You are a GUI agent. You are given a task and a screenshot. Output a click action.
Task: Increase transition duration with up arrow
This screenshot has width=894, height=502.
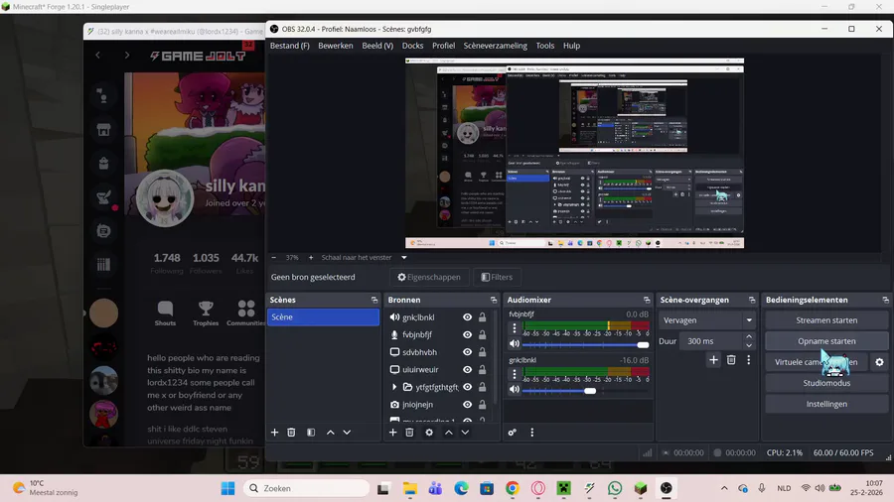point(749,337)
